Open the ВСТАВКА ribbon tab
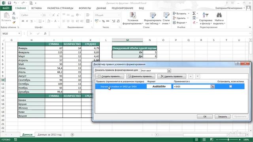Screen dimensions: 253x142 36,8
